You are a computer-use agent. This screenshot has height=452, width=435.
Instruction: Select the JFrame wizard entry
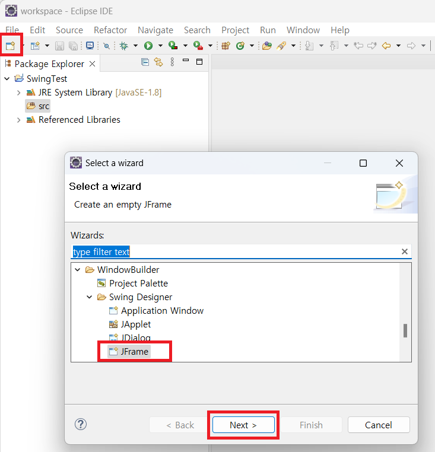(x=129, y=352)
